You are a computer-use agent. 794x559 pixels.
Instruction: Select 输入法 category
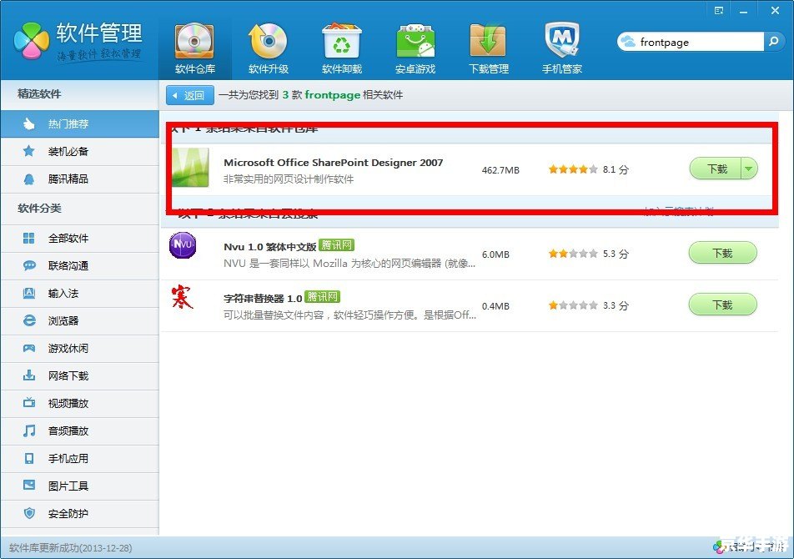tap(79, 293)
